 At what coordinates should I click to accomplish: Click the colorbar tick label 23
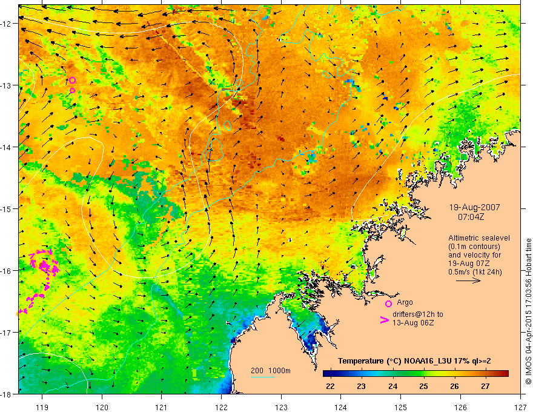pos(362,386)
